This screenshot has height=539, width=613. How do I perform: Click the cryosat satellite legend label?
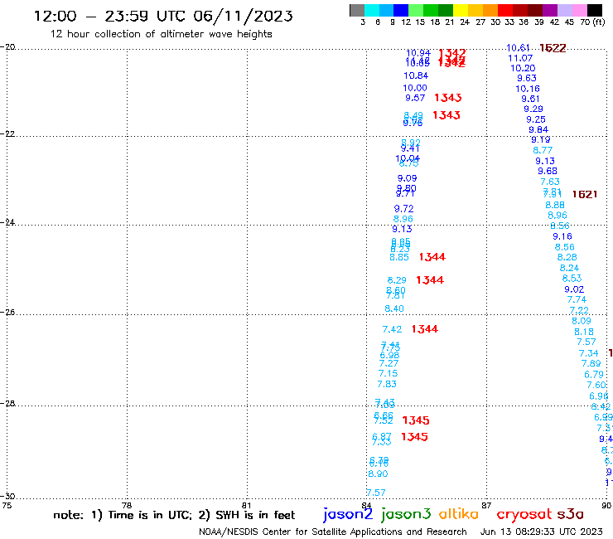pos(524,514)
